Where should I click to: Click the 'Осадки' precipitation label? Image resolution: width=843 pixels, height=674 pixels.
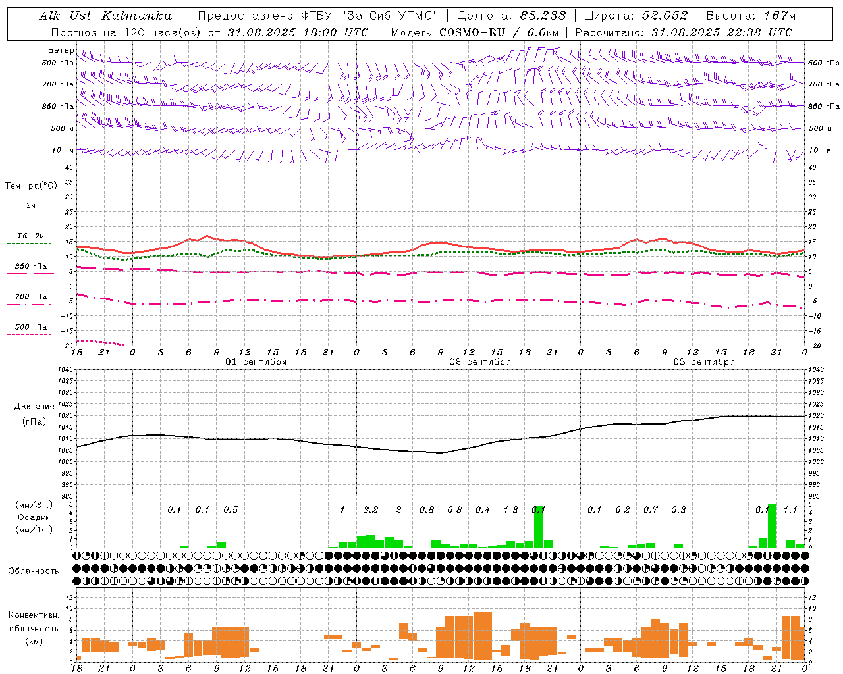[34, 517]
